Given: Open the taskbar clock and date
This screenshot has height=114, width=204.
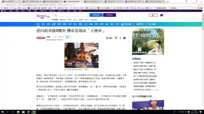Looking at the screenshot, I should 194,112.
